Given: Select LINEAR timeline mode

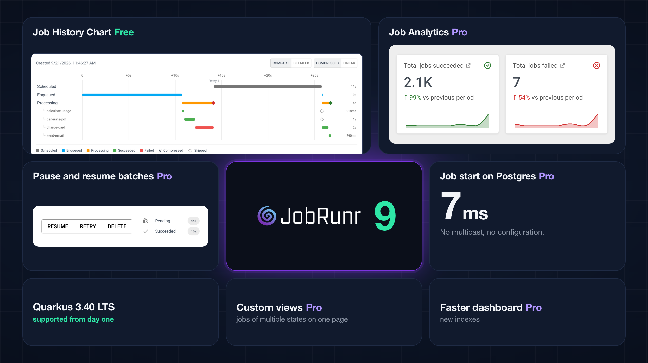Looking at the screenshot, I should 349,63.
